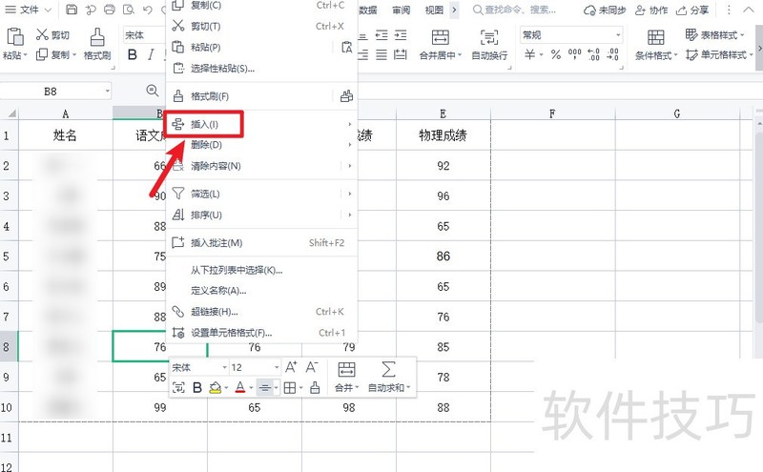
Task: Open the 单元格样式 cell style dropdown
Action: pos(719,55)
